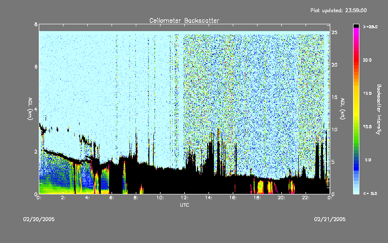Click the "AGL (km)" axis label
The height and width of the screenshot is (243, 388).
point(30,109)
